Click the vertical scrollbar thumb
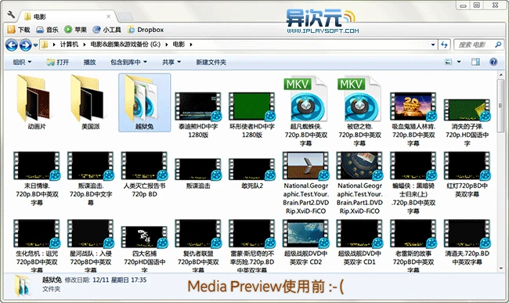Image resolution: width=509 pixels, height=303 pixels. 500,106
